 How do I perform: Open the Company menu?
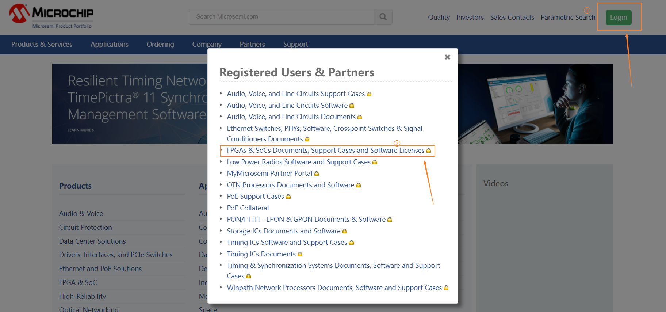click(207, 44)
